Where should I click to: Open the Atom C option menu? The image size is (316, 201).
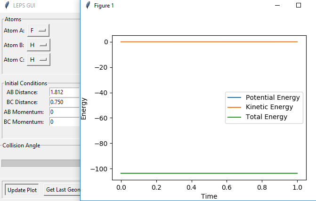pos(38,60)
